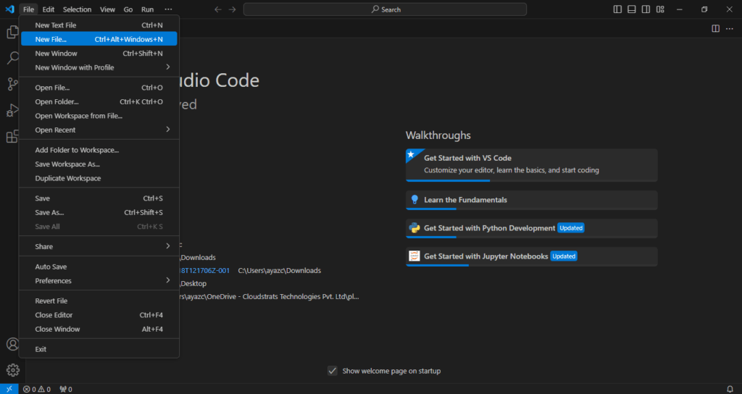Open the Python Development walkthrough
This screenshot has height=394, width=742.
[x=531, y=228]
